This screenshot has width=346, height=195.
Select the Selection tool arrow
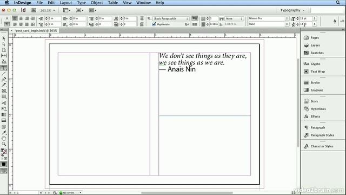[4, 38]
